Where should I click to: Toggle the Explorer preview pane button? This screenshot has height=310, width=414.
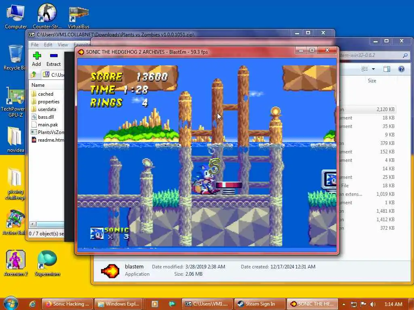pyautogui.click(x=387, y=69)
